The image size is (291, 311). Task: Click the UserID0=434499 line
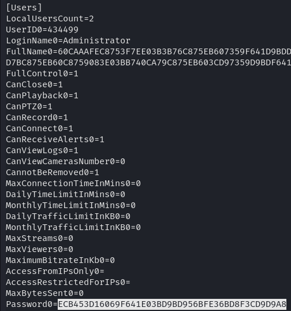tap(42, 29)
